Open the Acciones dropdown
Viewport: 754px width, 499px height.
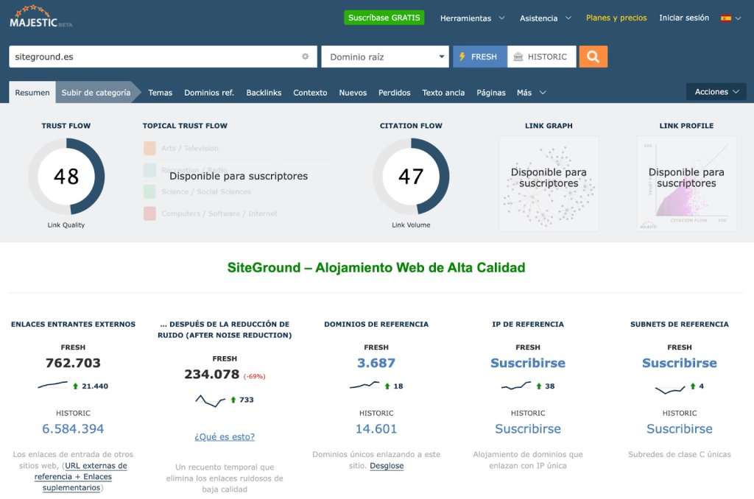click(x=716, y=92)
